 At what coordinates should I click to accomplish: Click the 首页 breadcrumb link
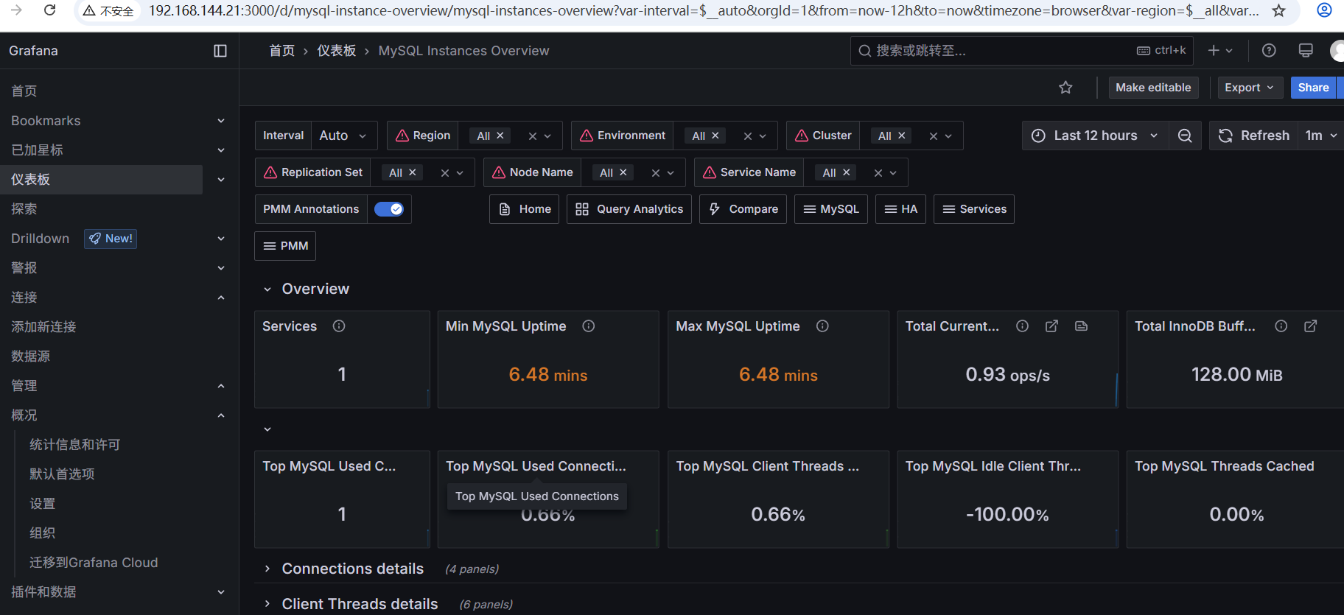pyautogui.click(x=282, y=51)
